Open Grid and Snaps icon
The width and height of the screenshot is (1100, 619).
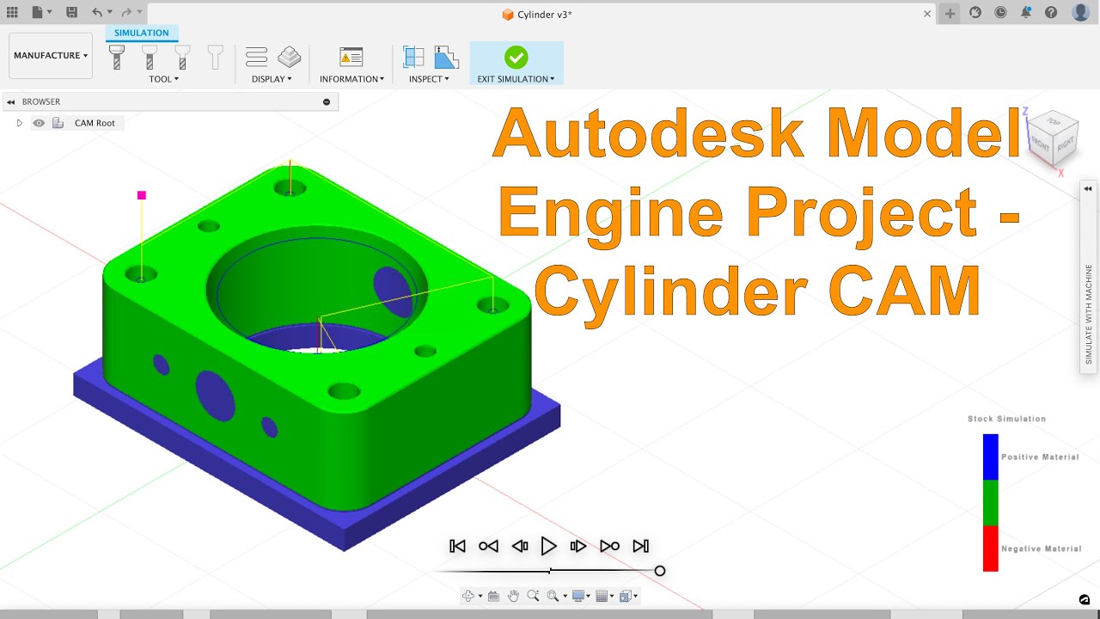(x=602, y=596)
